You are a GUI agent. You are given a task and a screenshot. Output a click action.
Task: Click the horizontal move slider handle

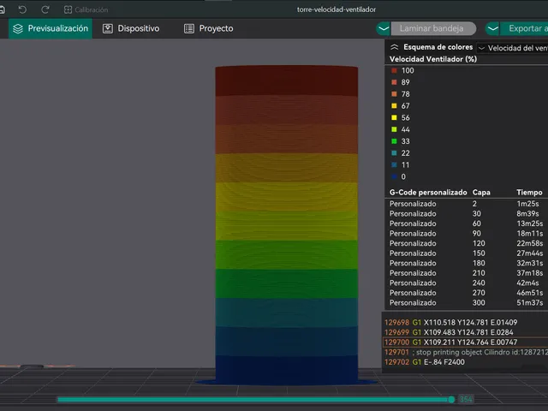point(451,400)
